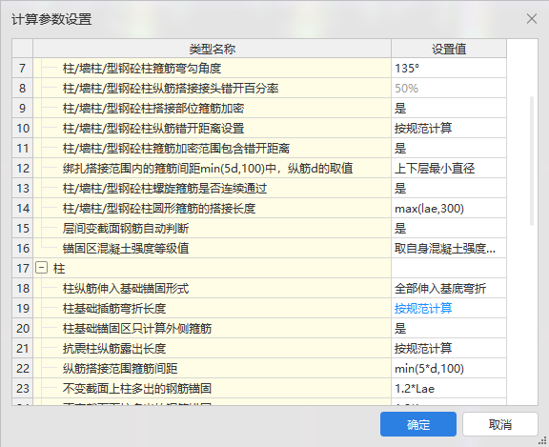Click the 取消 button
549x447 pixels.
pyautogui.click(x=500, y=424)
